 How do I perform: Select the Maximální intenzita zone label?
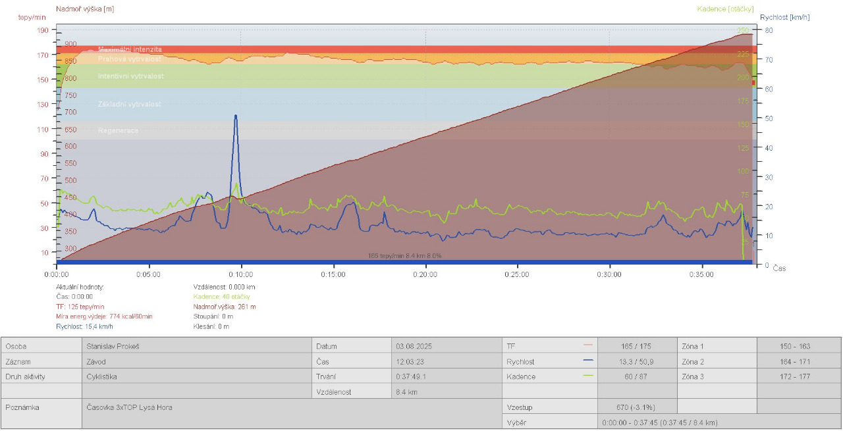(x=130, y=49)
